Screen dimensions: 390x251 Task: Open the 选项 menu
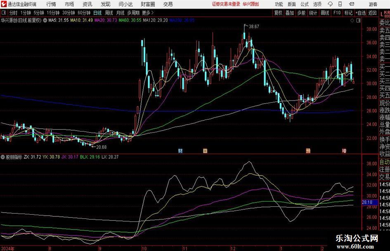(x=317, y=4)
